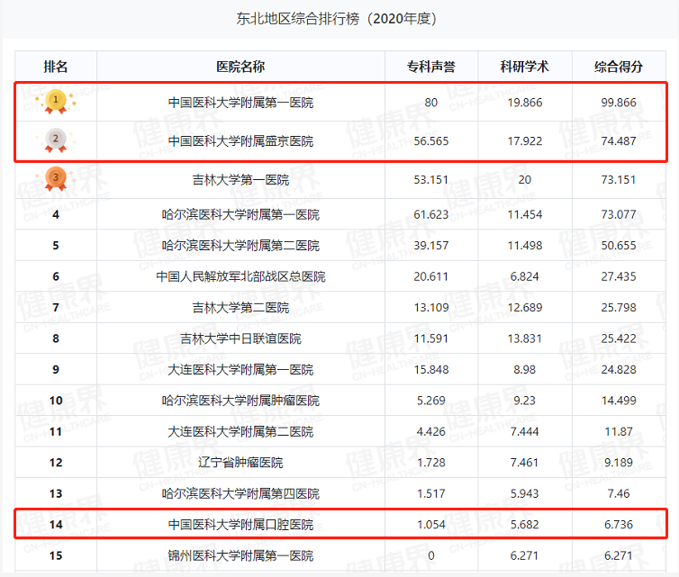The width and height of the screenshot is (679, 577).
Task: Select 中国医科大学附属第一医院 hospital name
Action: click(x=240, y=103)
